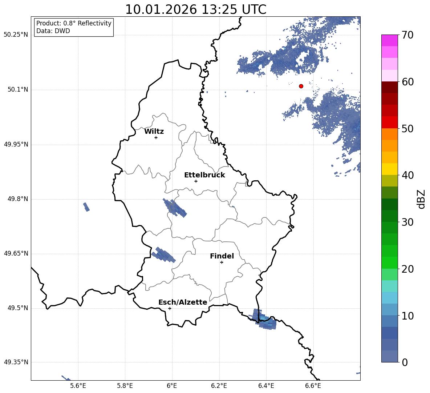Click the Esch/Alzette station cross marker
The width and height of the screenshot is (430, 393).
pyautogui.click(x=170, y=308)
